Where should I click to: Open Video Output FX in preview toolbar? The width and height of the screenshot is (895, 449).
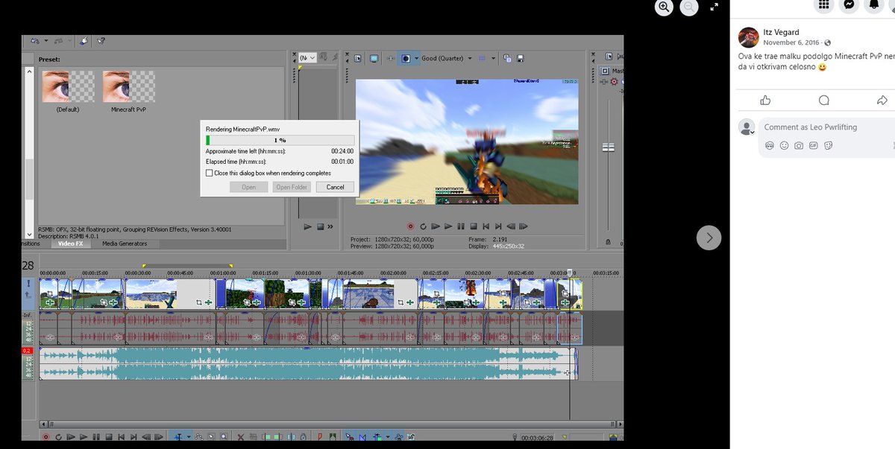tap(390, 58)
